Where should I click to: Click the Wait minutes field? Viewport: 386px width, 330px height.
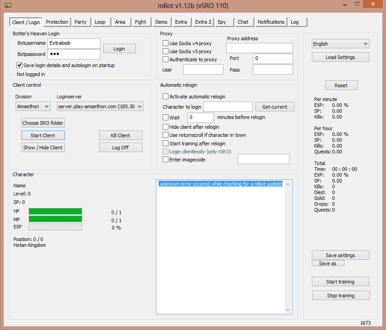click(x=201, y=118)
